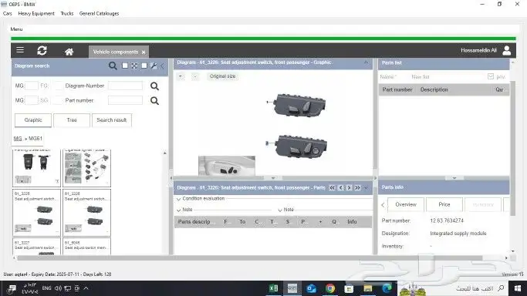
Task: Click the Diagram search magnifier icon
Action: (113, 66)
